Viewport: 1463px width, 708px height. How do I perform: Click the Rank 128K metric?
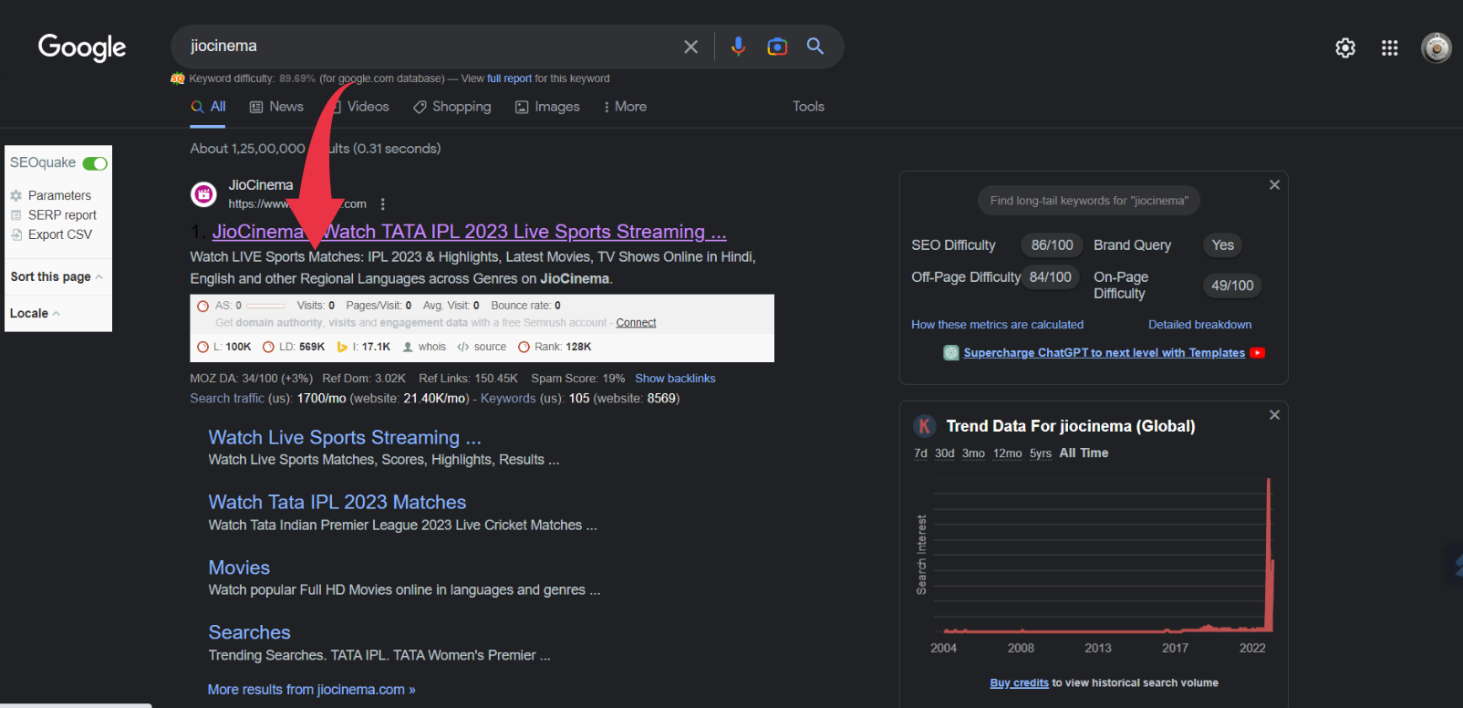555,347
